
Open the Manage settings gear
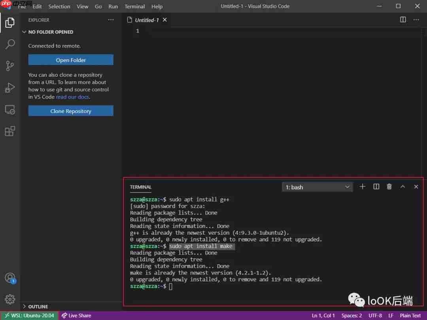pyautogui.click(x=9, y=299)
